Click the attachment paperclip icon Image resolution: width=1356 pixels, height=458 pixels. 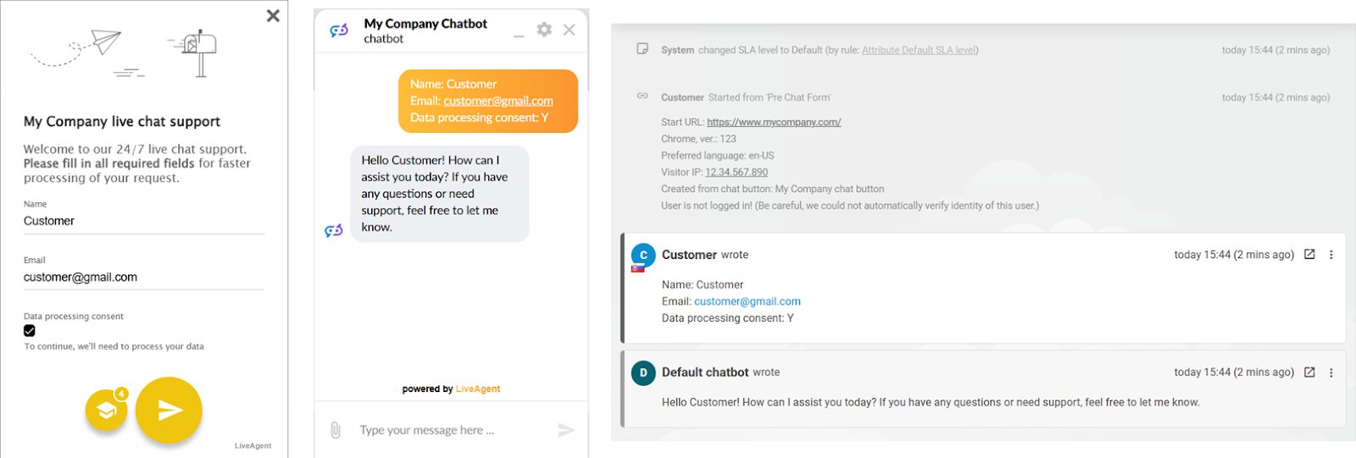click(x=336, y=430)
